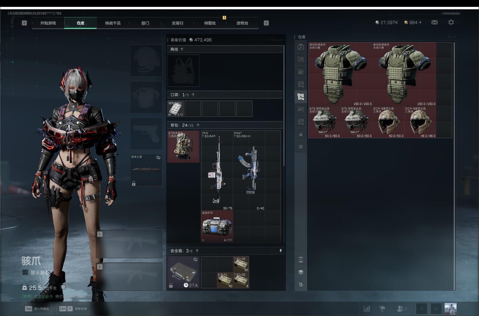
Task: Open the warehouse sidebar gear icon
Action: click(301, 147)
